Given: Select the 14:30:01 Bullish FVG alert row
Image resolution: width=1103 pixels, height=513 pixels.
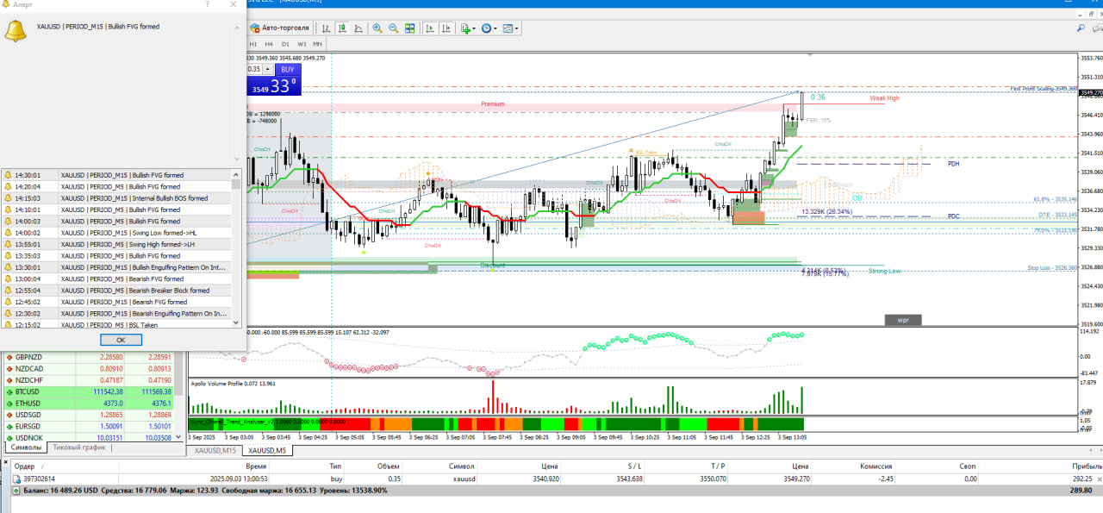Looking at the screenshot, I should pos(116,175).
